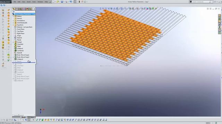Click the Undo icon
This screenshot has width=222, height=124.
70,2
